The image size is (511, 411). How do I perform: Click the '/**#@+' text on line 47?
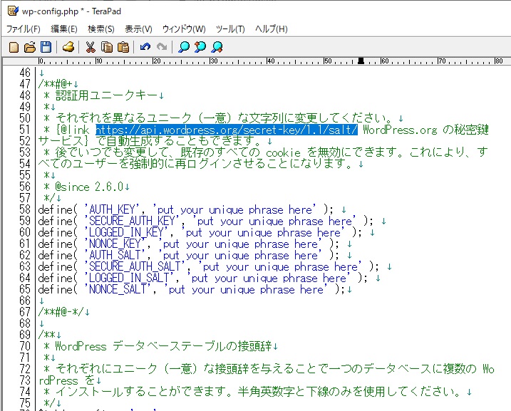[x=55, y=84]
